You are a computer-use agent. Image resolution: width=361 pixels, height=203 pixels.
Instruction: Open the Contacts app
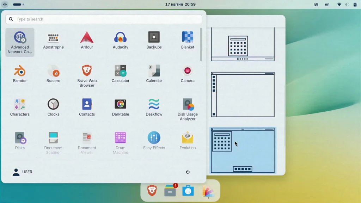[87, 107]
